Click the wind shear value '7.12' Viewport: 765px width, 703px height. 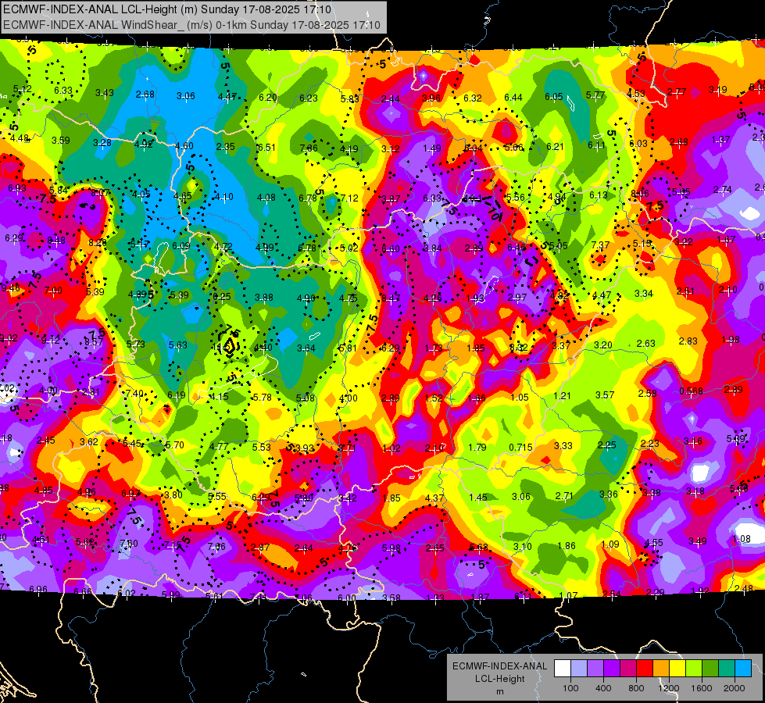349,198
